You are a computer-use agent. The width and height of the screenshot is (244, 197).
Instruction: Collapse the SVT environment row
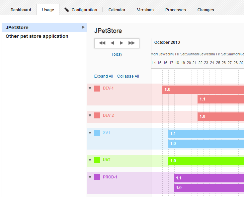pyautogui.click(x=90, y=133)
